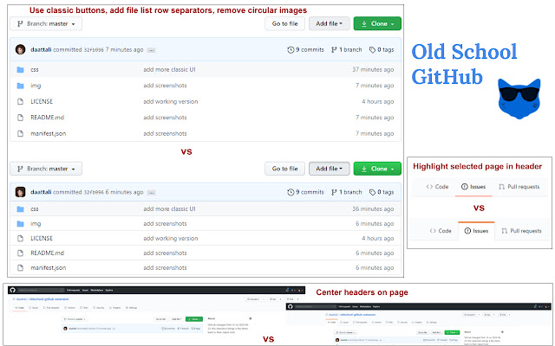Click img folder icon in 7 minutes ago row
555x346 pixels.
[x=20, y=86]
